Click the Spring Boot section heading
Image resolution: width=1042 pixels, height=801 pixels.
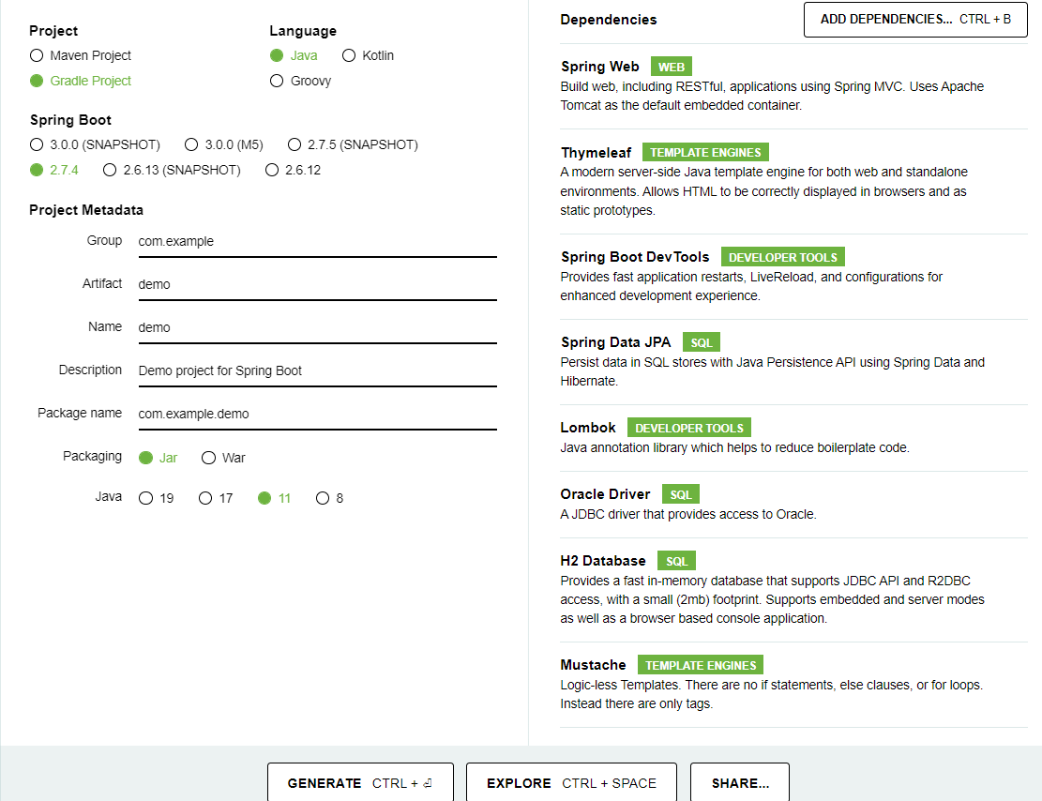(70, 120)
